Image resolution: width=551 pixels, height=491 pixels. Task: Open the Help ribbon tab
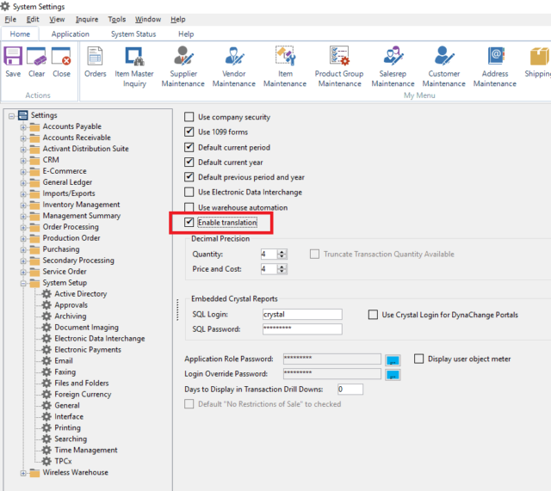(x=186, y=34)
